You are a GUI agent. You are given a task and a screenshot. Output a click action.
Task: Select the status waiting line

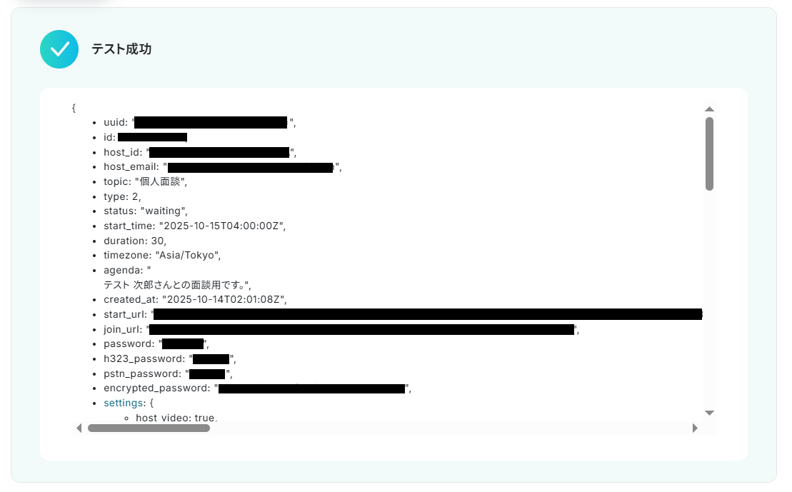(x=146, y=211)
